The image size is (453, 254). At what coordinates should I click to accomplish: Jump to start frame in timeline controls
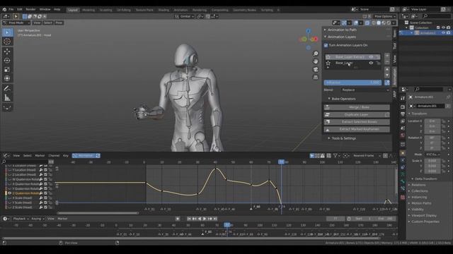(x=189, y=219)
